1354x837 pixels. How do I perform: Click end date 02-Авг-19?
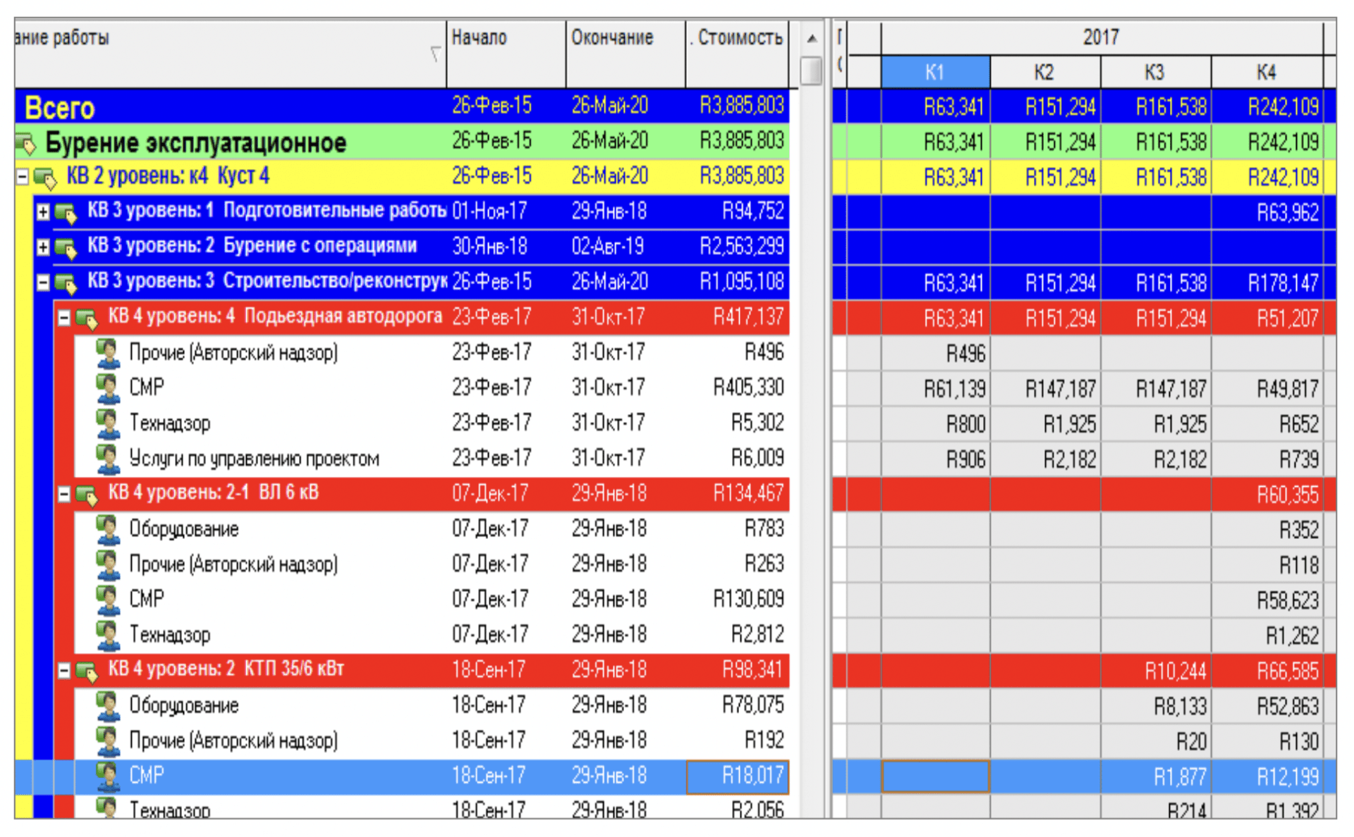tap(608, 247)
